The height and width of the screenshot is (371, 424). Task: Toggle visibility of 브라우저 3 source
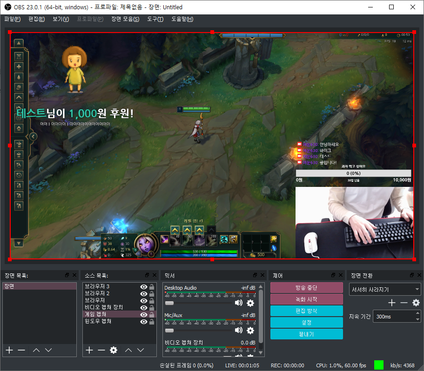point(144,287)
